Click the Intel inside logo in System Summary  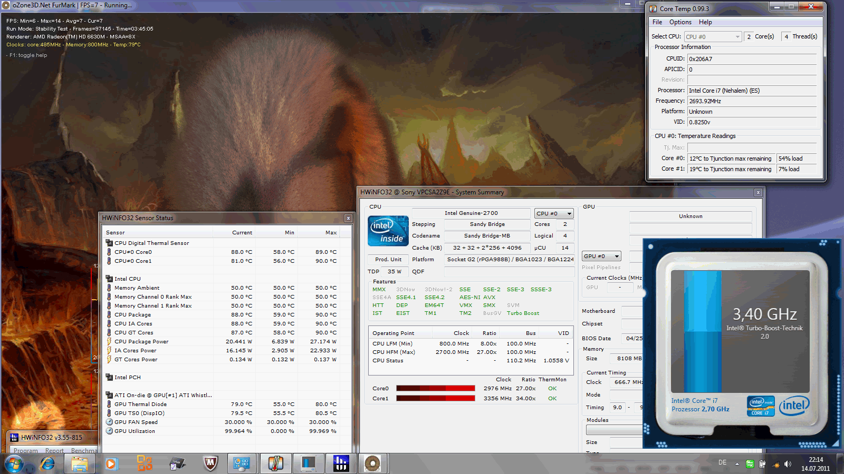388,231
